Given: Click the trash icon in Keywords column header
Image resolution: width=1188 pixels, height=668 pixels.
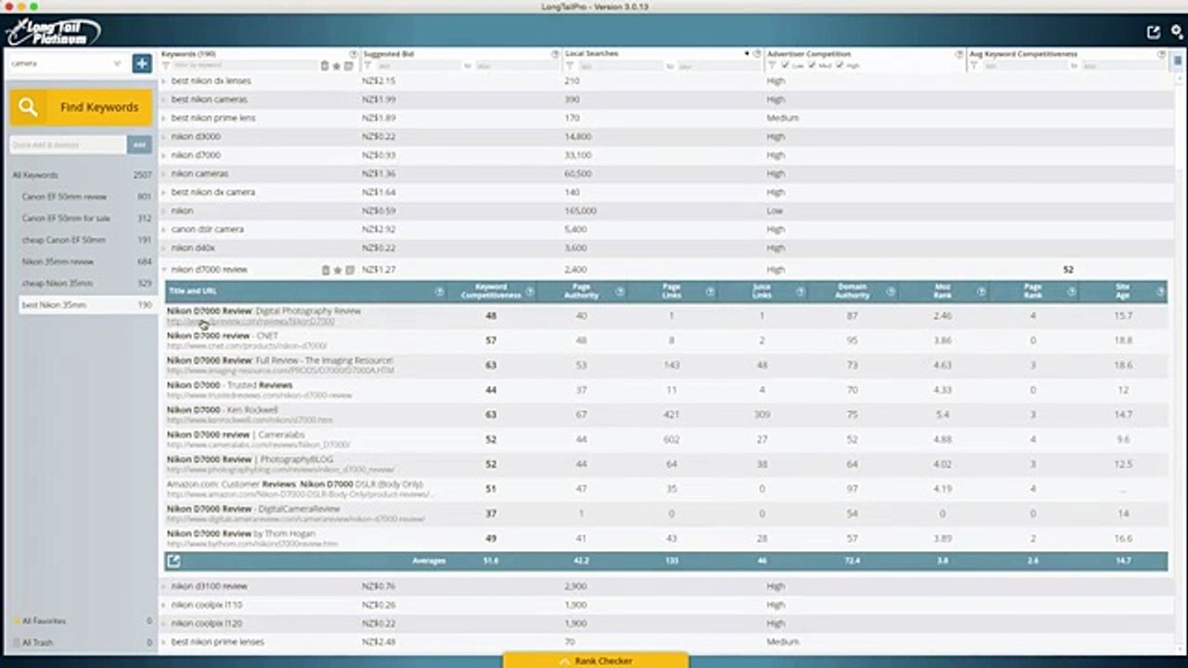Looking at the screenshot, I should point(325,66).
